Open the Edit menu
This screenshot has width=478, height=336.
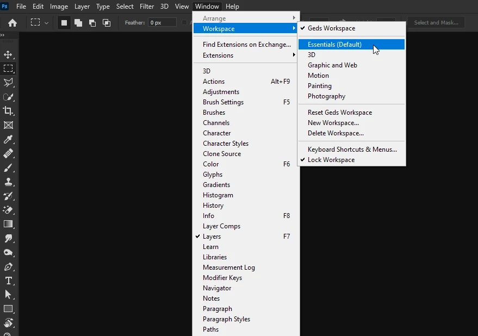(x=38, y=7)
